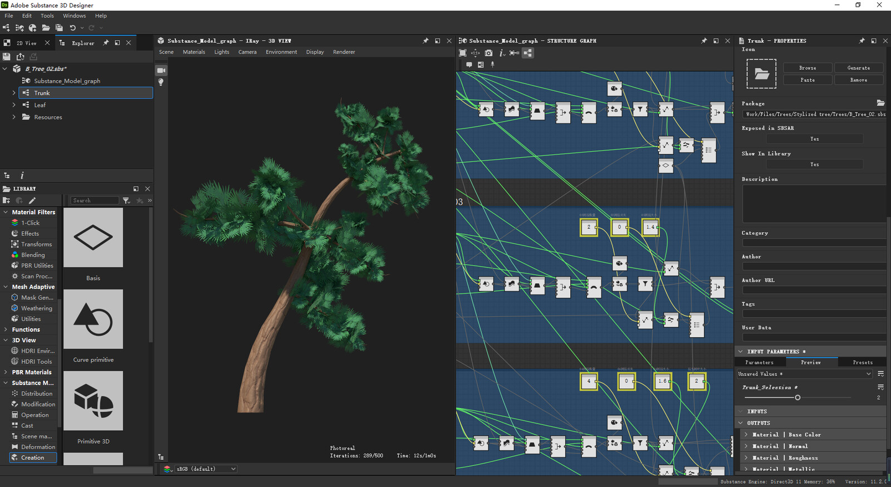This screenshot has height=487, width=891.
Task: Click the menu icon next to Unsaved Values
Action: point(881,373)
